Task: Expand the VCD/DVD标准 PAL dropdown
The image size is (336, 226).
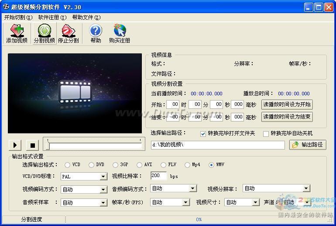Action: 103,177
